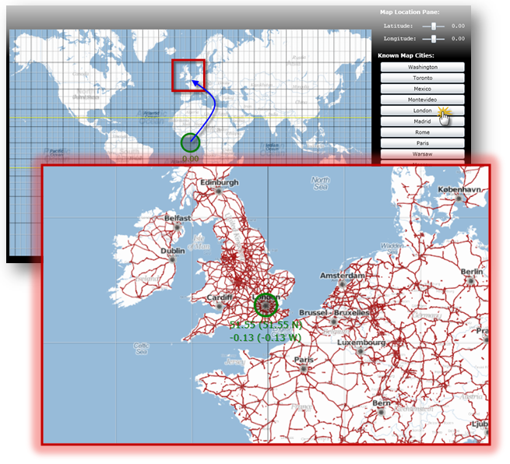Click the Luxembourg label on zoomed map
Viewport: 510px width, 464px height.
(x=361, y=343)
